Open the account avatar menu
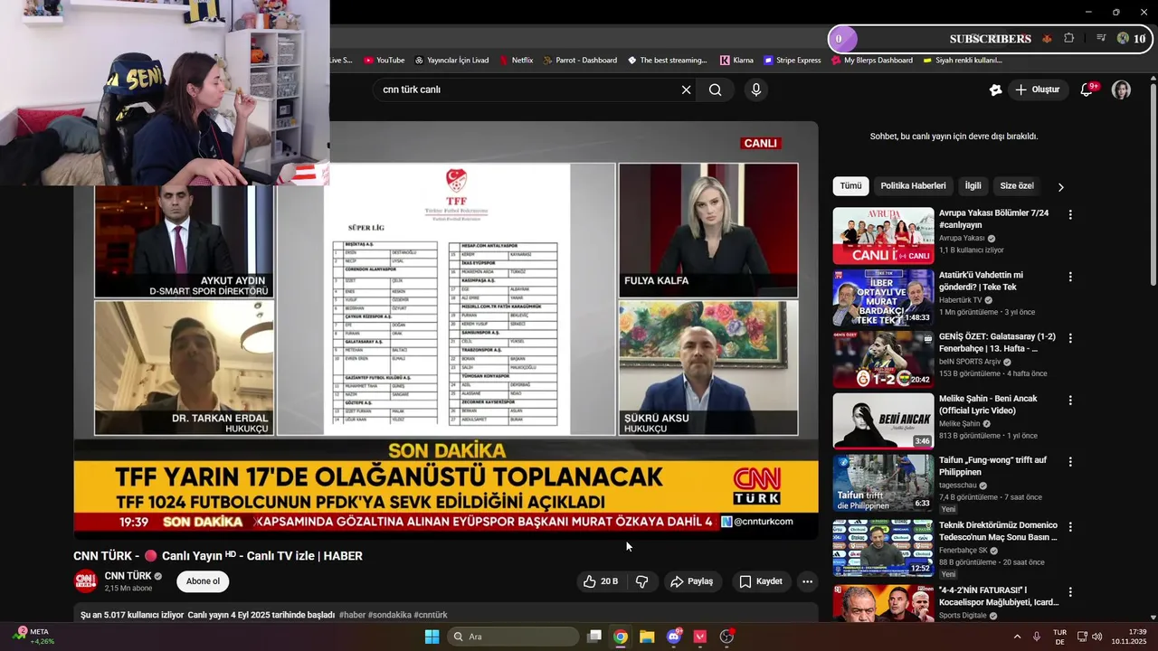Image resolution: width=1158 pixels, height=651 pixels. [x=1121, y=90]
